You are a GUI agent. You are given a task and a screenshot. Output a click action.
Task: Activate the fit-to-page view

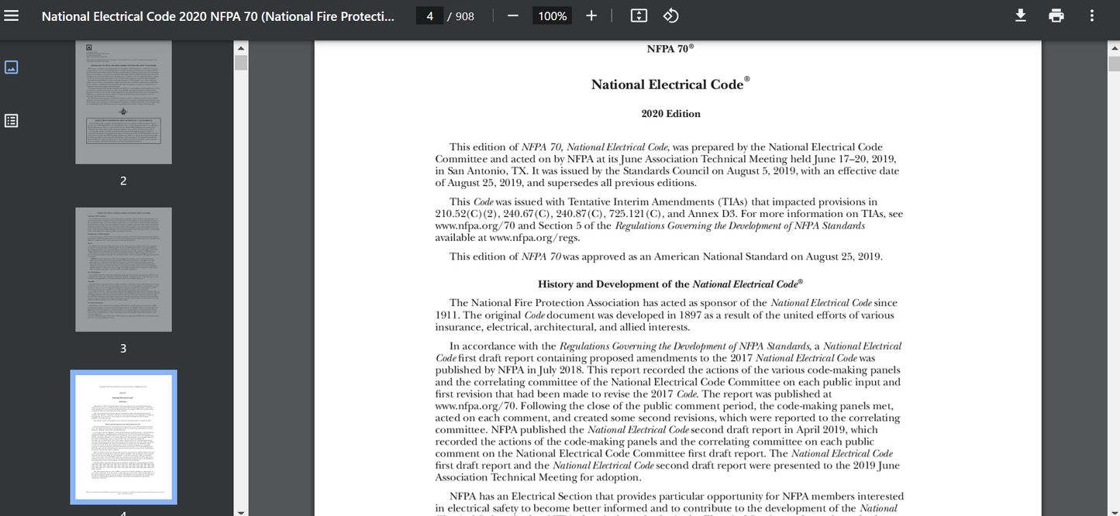click(x=638, y=15)
